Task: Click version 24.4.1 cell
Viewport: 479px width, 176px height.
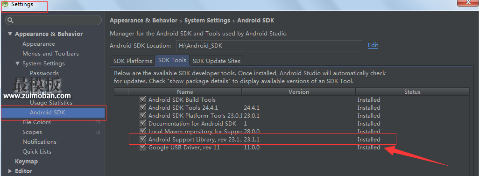Action: click(x=252, y=107)
